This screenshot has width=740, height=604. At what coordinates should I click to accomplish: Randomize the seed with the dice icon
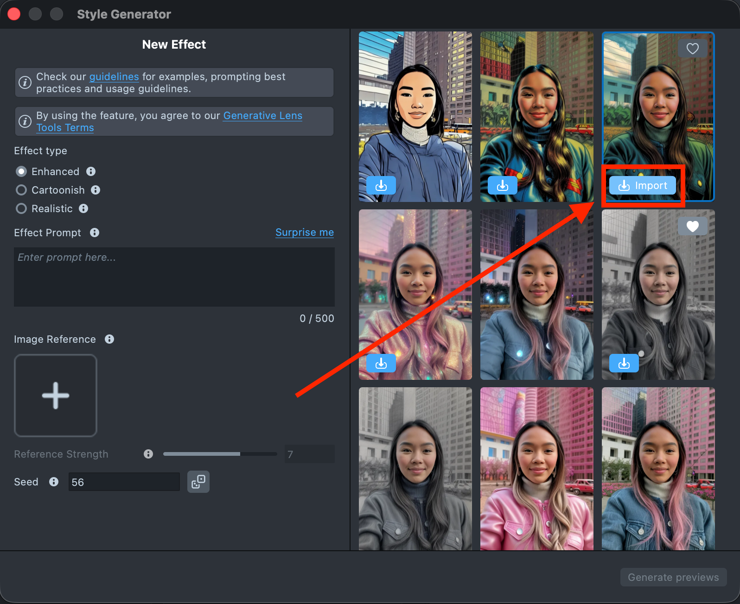198,482
